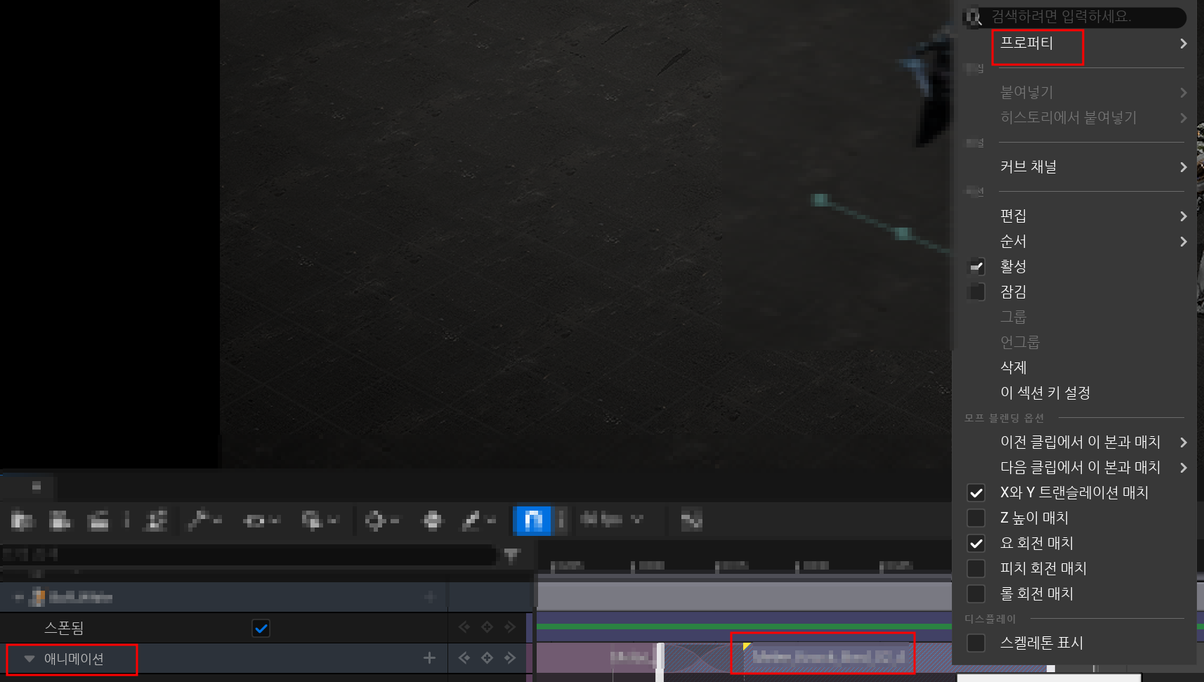Enable 스켈레톤 표시 checkbox

point(976,643)
